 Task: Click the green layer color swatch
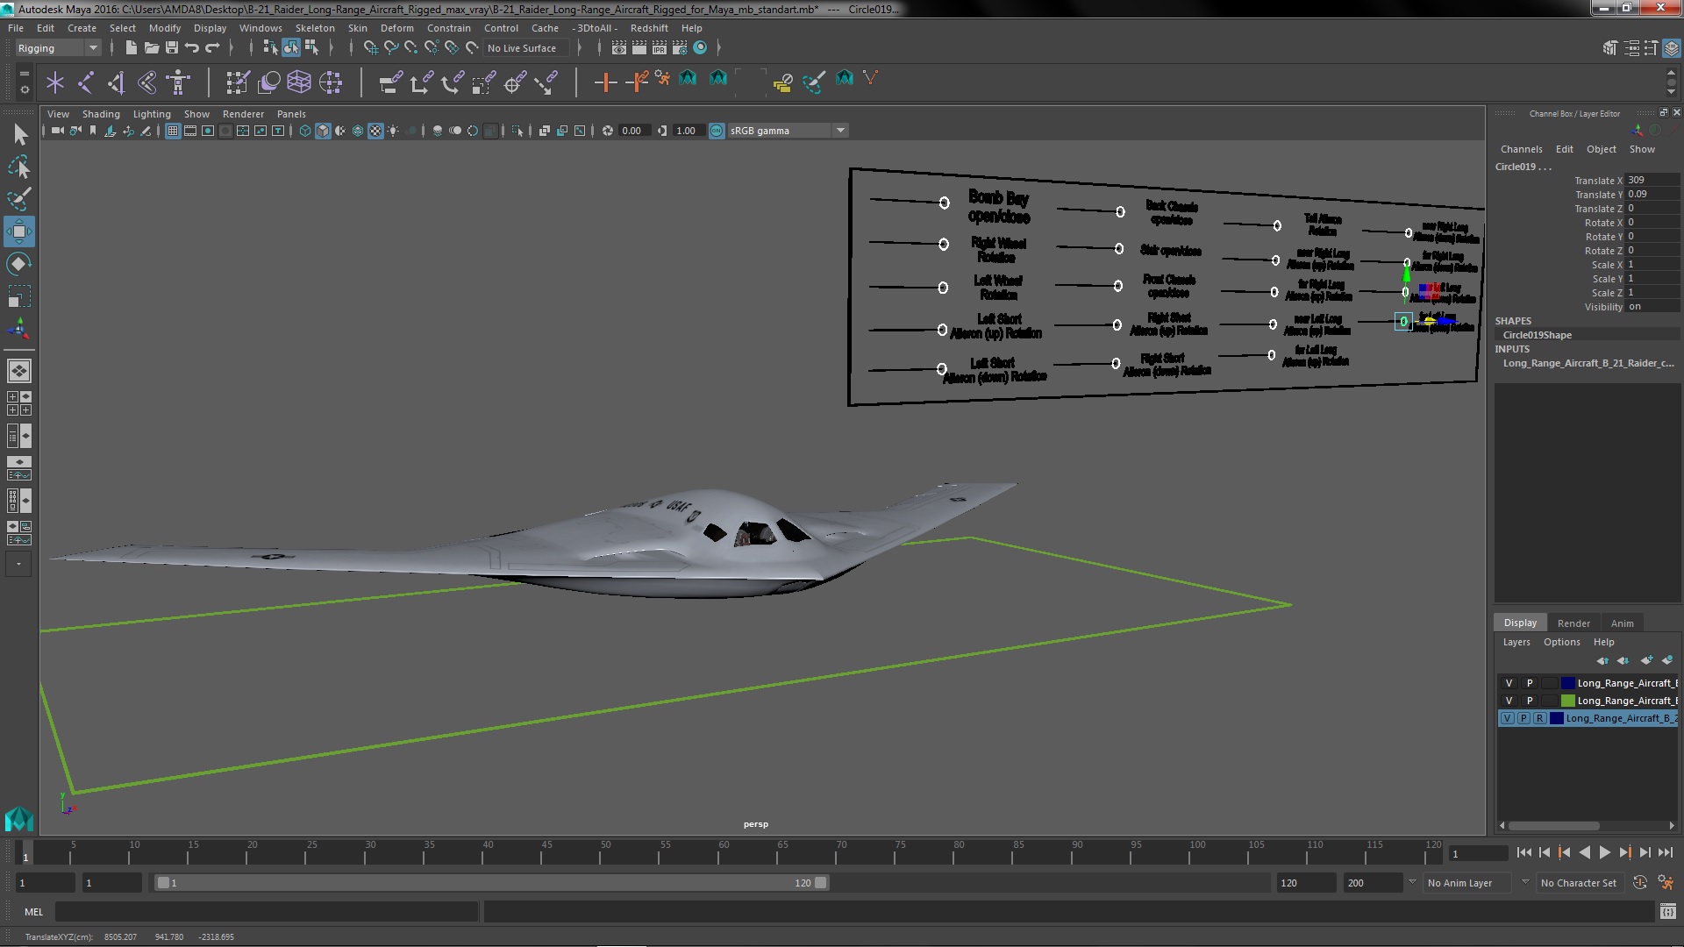[1568, 701]
